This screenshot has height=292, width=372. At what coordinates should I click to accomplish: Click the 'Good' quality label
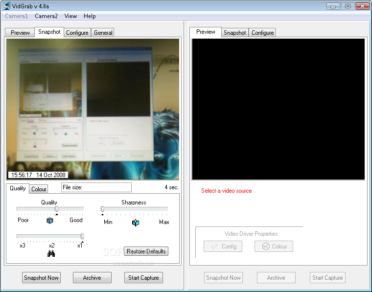pyautogui.click(x=76, y=220)
